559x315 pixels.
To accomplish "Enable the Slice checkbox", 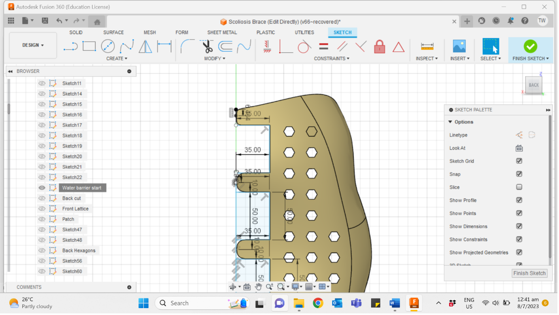I will coord(519,187).
